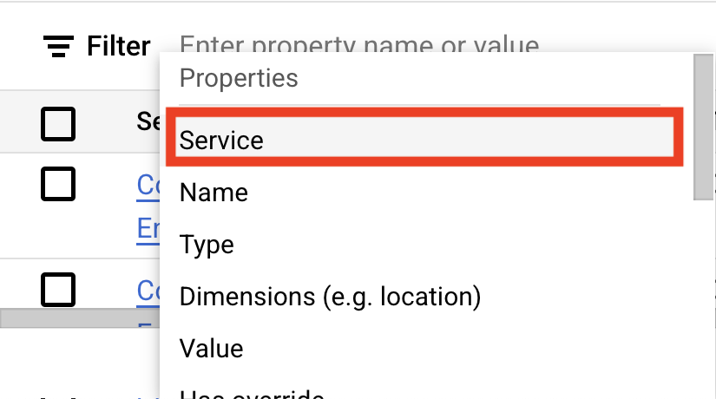Tick the second table row checkbox
The width and height of the screenshot is (716, 399).
coord(58,288)
